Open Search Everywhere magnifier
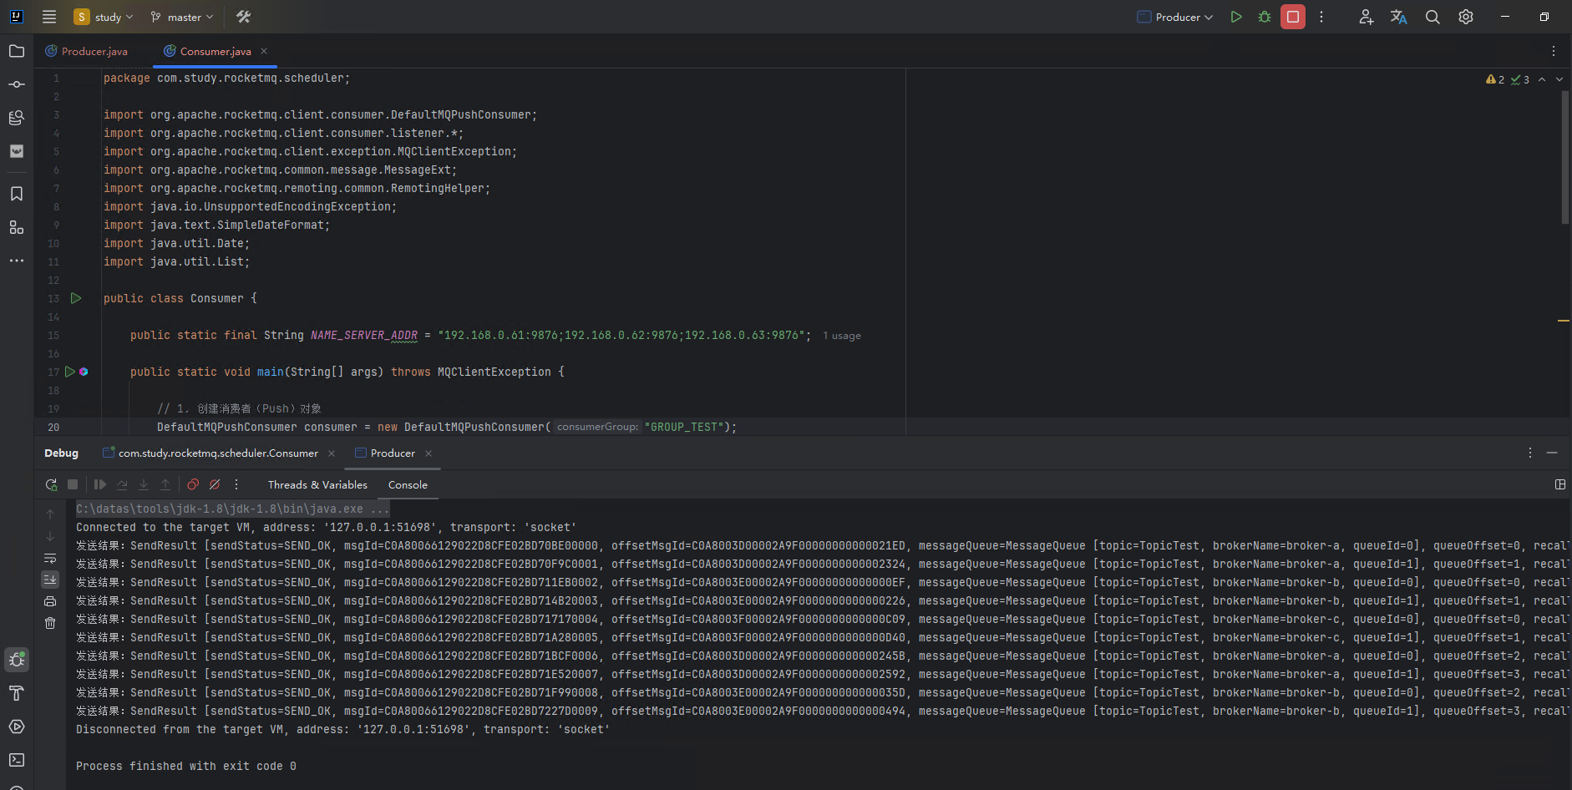 click(1433, 17)
